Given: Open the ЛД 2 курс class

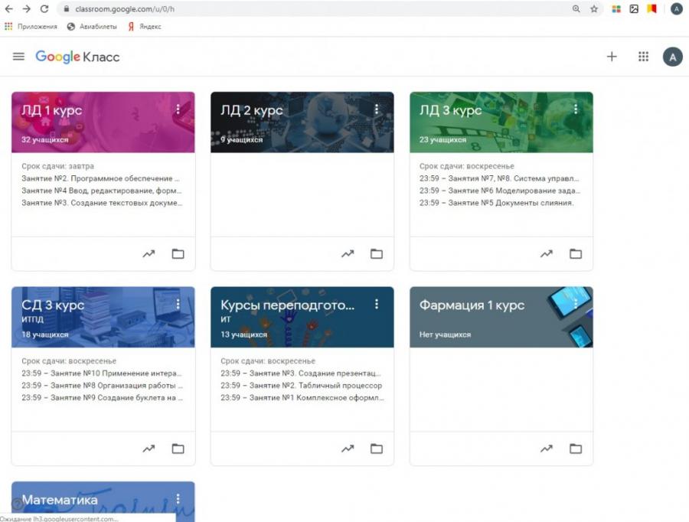Looking at the screenshot, I should coord(251,110).
